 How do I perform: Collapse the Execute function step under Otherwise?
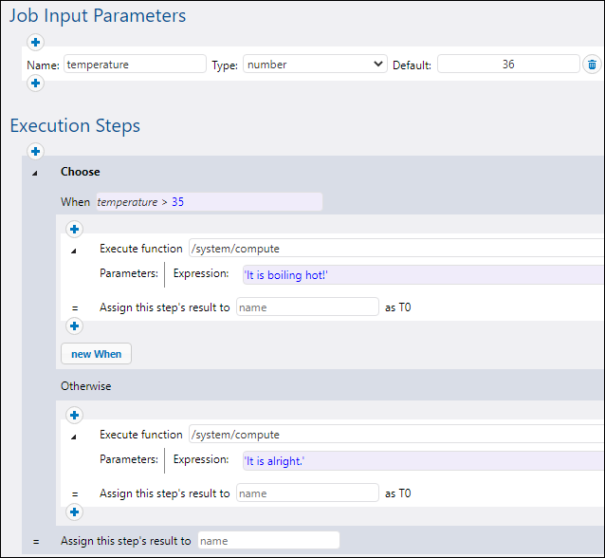pos(74,436)
